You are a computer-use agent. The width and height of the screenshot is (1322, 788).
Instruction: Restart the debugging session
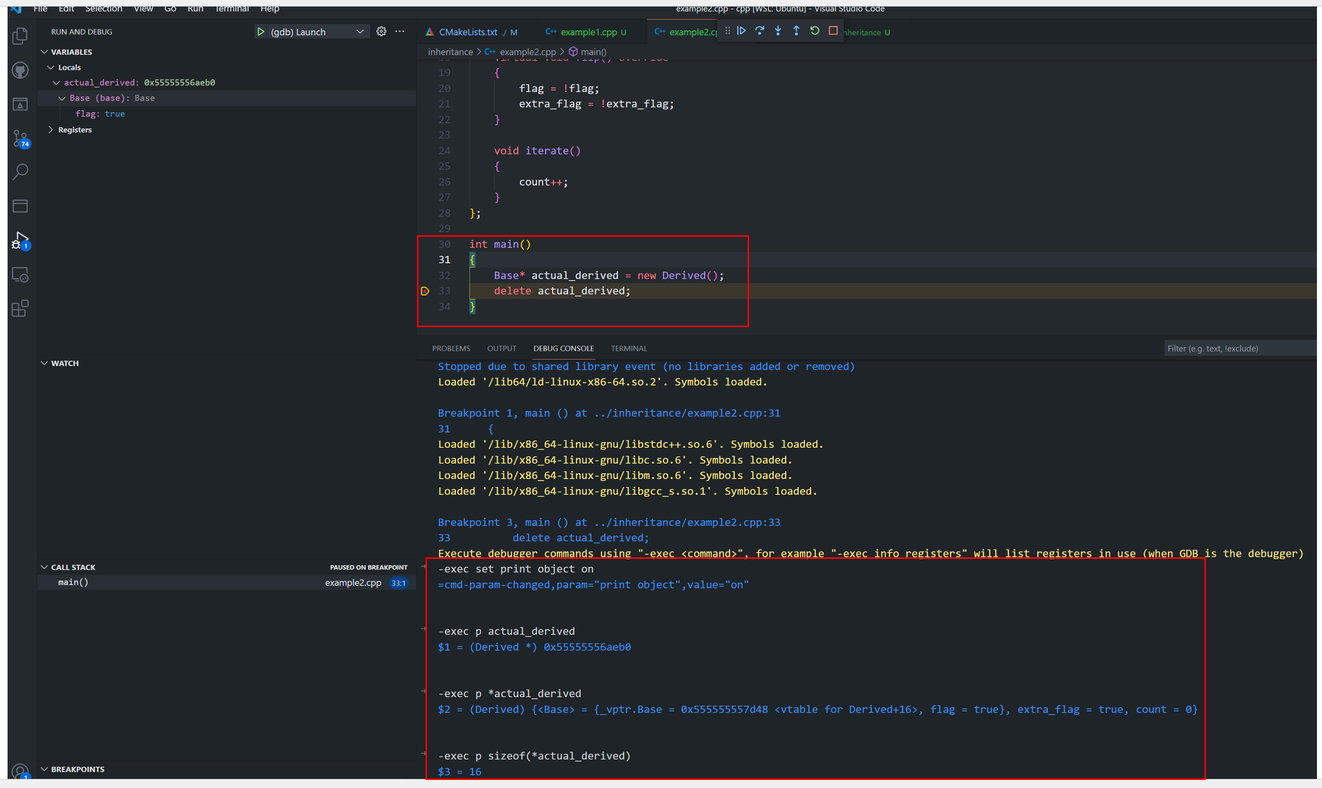(x=814, y=31)
